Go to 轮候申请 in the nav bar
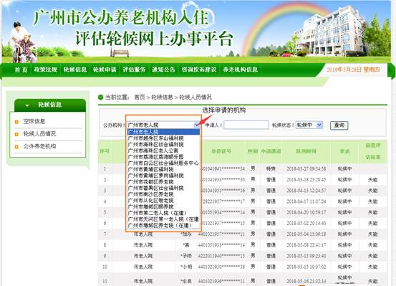The width and height of the screenshot is (396, 286). 105,70
